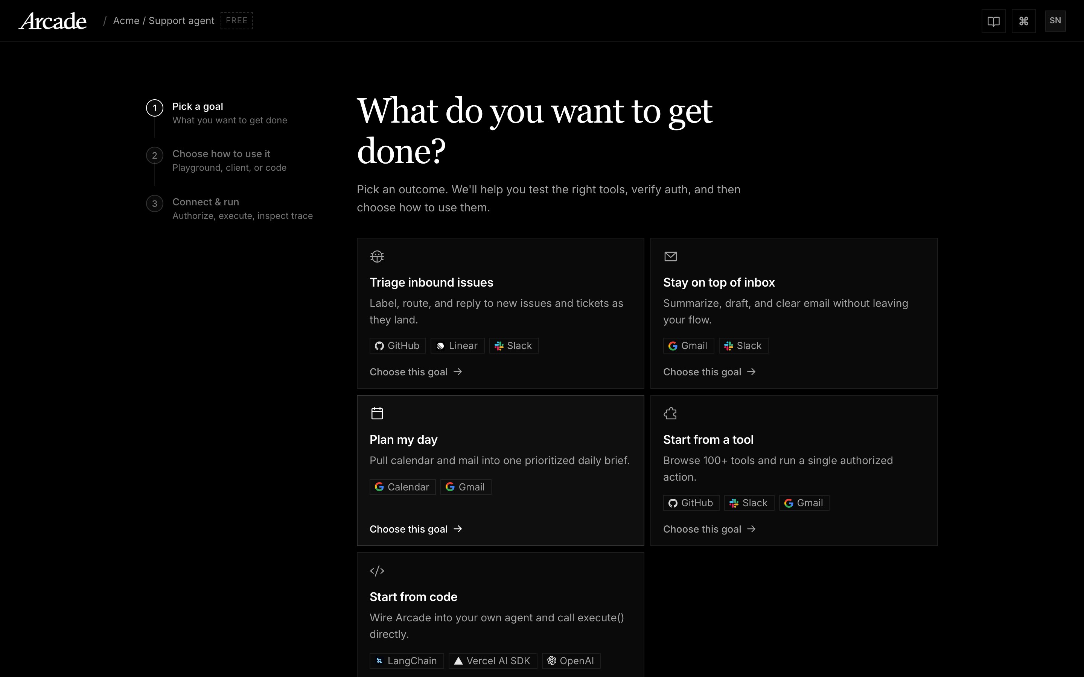Choose this goal for Triage inbound issues
Image resolution: width=1084 pixels, height=677 pixels.
416,372
